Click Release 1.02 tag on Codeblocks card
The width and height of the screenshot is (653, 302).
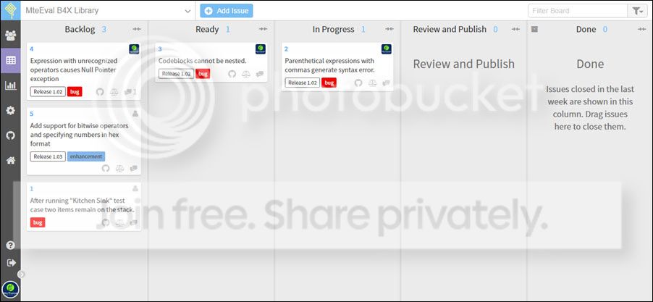pos(176,74)
